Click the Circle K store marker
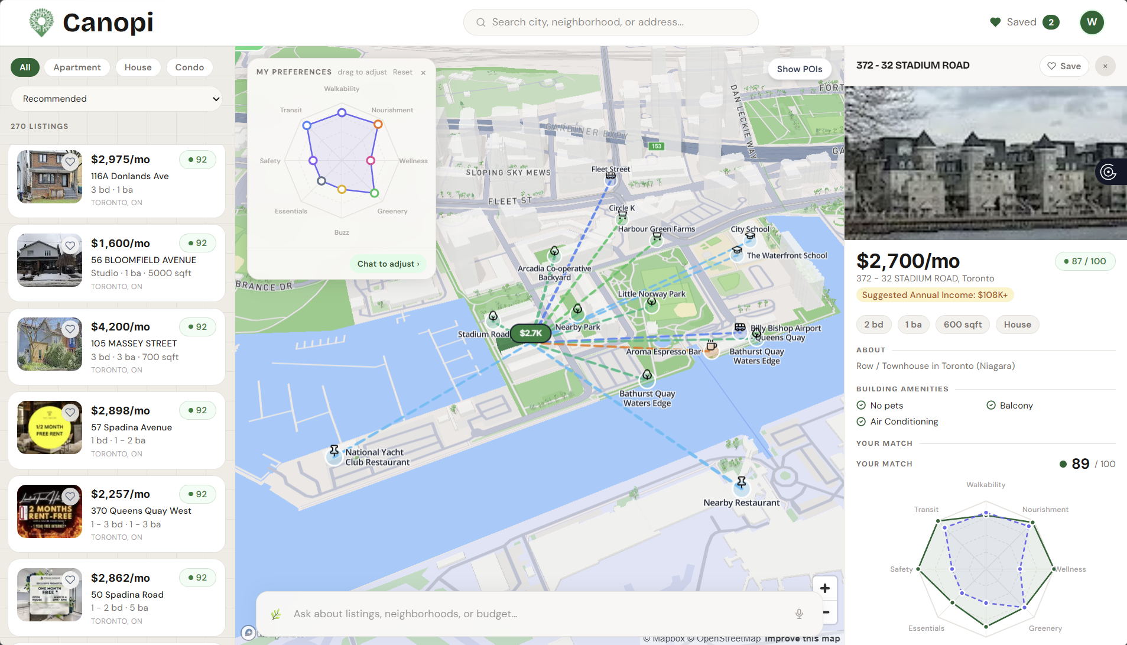This screenshot has height=645, width=1127. pos(622,216)
